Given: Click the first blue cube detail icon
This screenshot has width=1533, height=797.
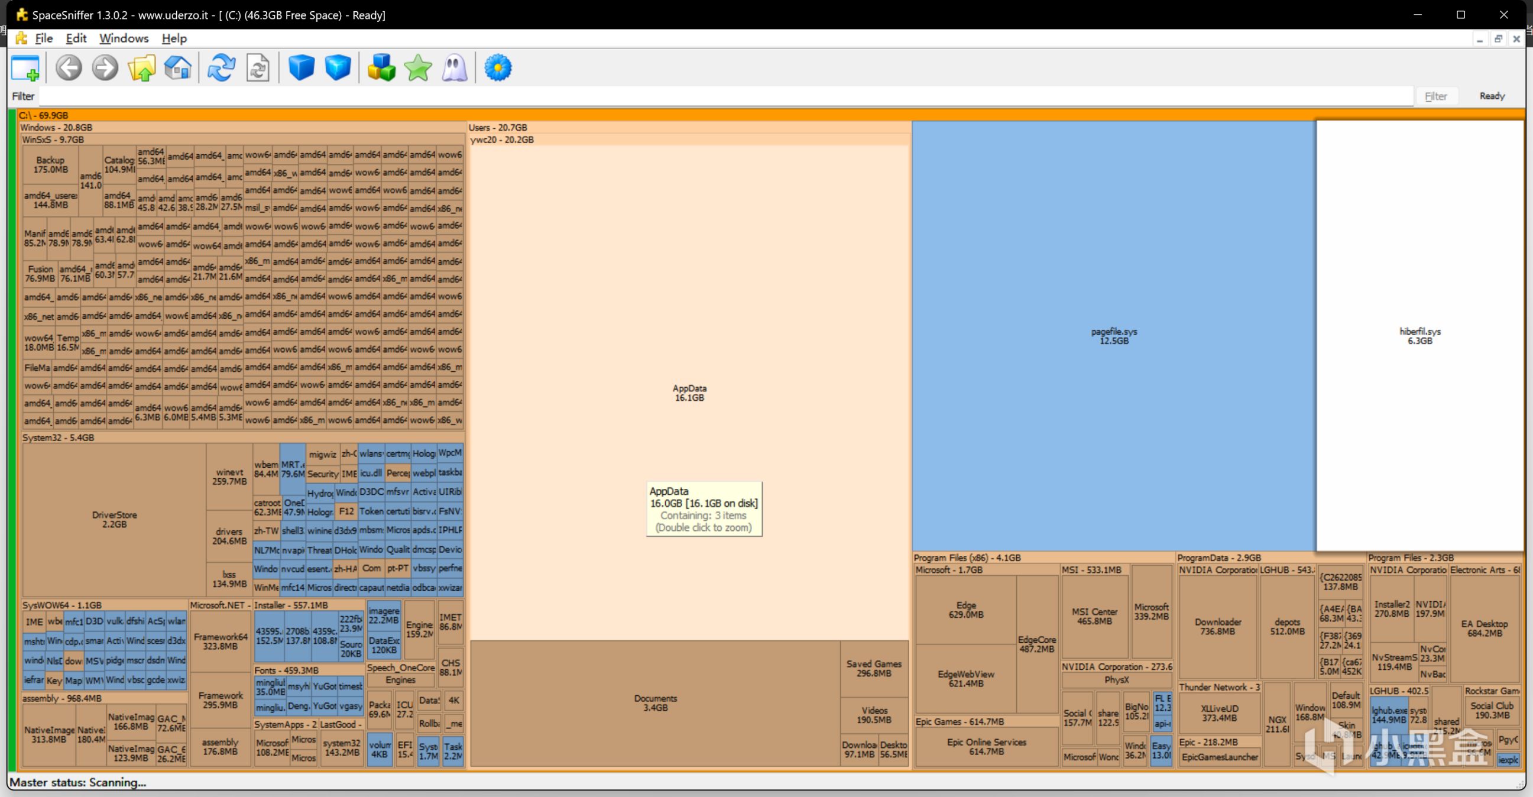Looking at the screenshot, I should tap(301, 68).
